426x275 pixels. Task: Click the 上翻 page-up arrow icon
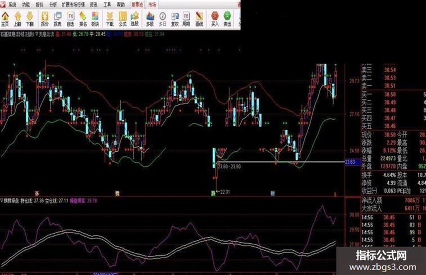point(18,19)
